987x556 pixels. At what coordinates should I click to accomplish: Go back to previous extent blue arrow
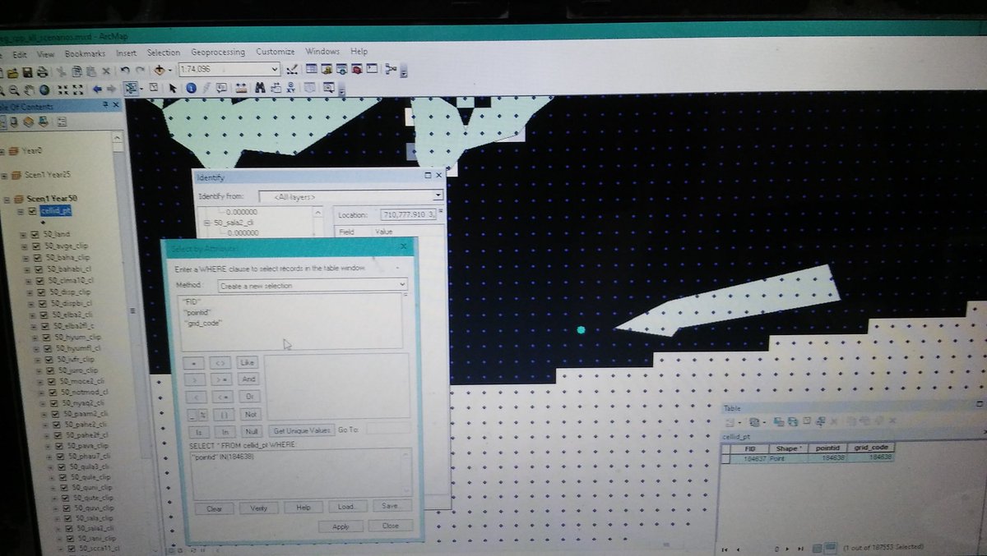point(97,89)
